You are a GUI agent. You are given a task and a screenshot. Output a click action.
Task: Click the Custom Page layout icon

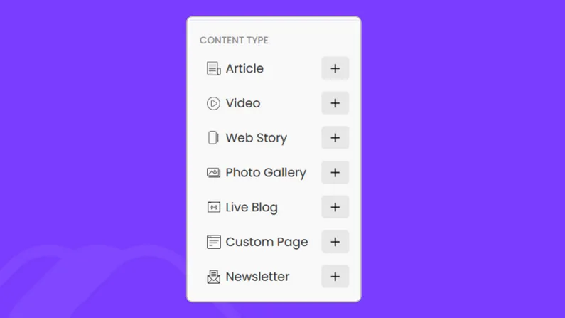point(213,242)
